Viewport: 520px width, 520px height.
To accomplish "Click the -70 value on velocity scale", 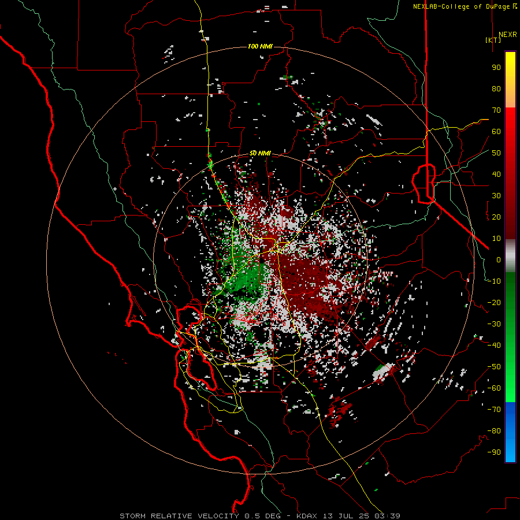I will click(x=494, y=410).
